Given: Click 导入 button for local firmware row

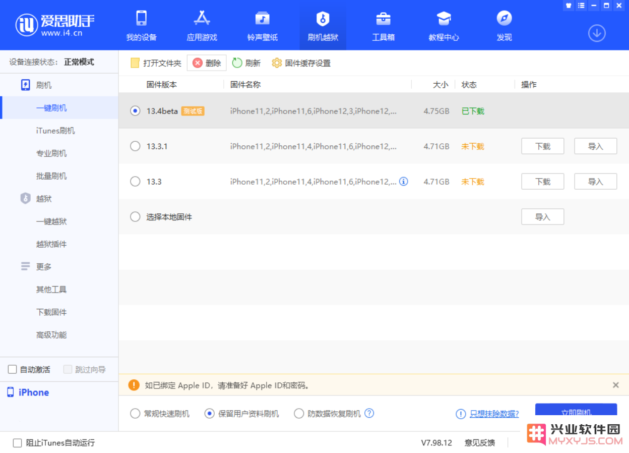Looking at the screenshot, I should coord(542,217).
